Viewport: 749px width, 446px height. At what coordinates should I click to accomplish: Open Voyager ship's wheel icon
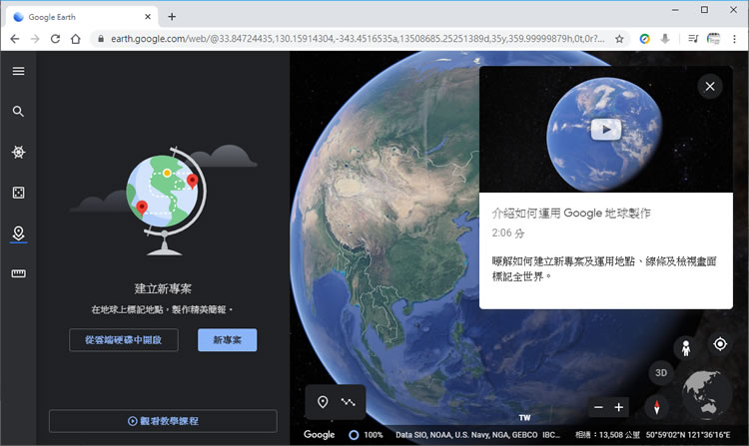[x=18, y=153]
